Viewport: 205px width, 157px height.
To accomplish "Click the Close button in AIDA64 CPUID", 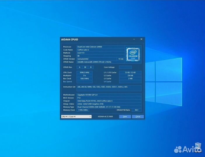I will pyautogui.click(x=138, y=117).
